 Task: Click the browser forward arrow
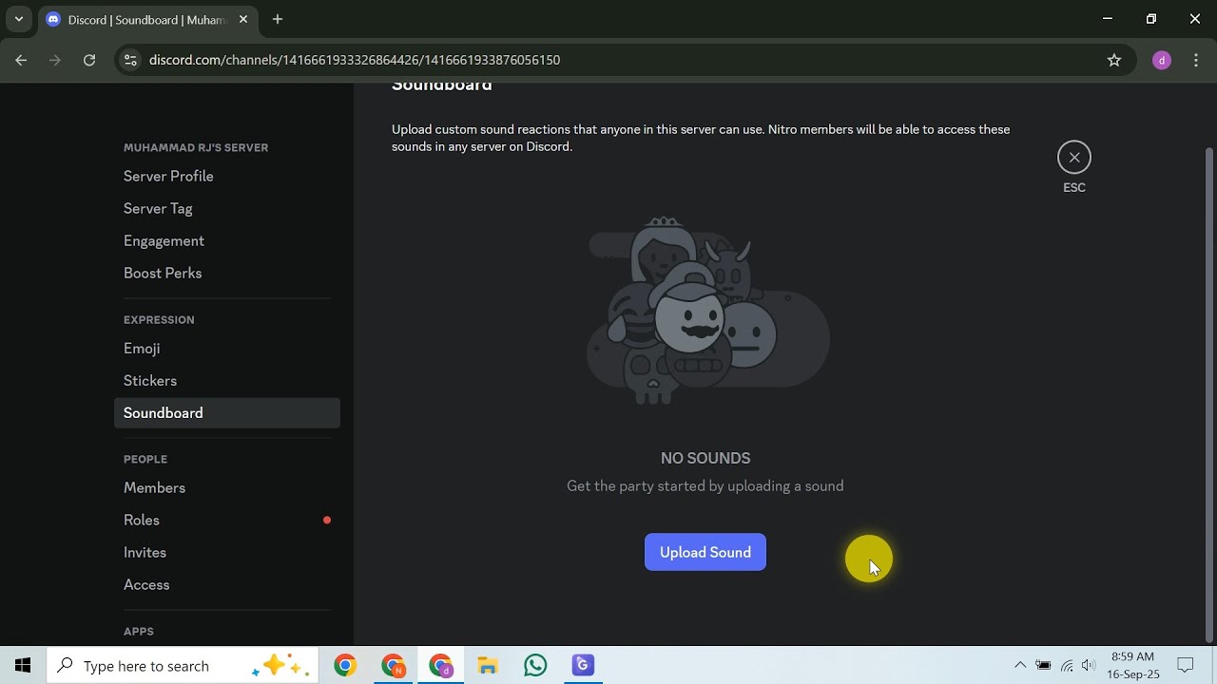coord(55,60)
